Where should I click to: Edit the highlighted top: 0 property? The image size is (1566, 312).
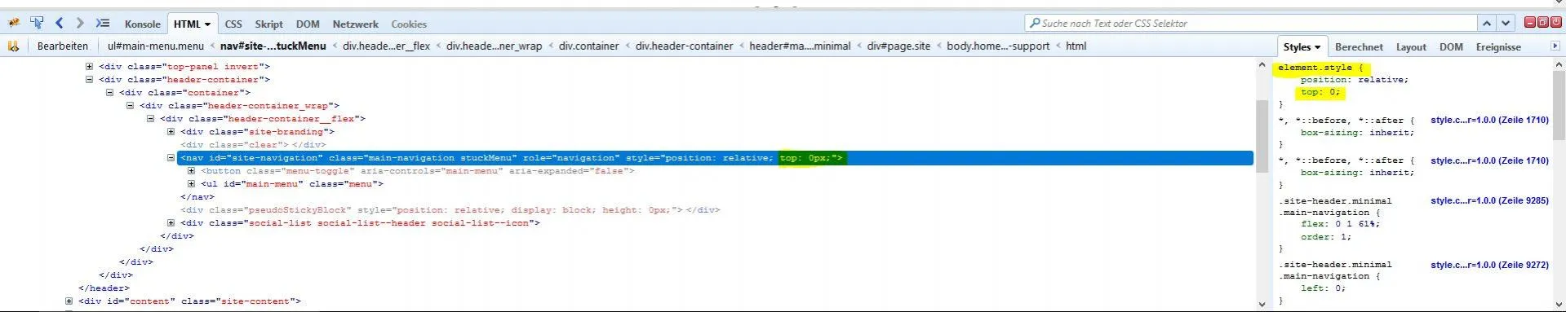coord(1320,92)
